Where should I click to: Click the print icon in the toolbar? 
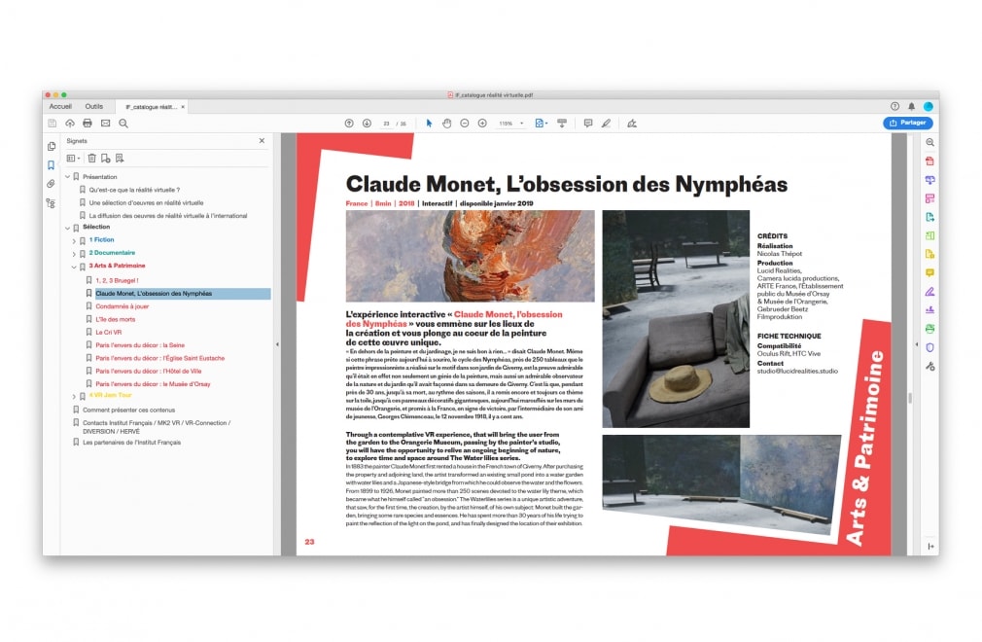(x=88, y=124)
